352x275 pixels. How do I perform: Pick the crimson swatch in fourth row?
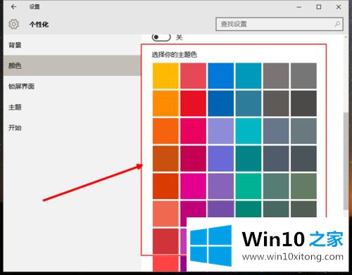tap(193, 158)
